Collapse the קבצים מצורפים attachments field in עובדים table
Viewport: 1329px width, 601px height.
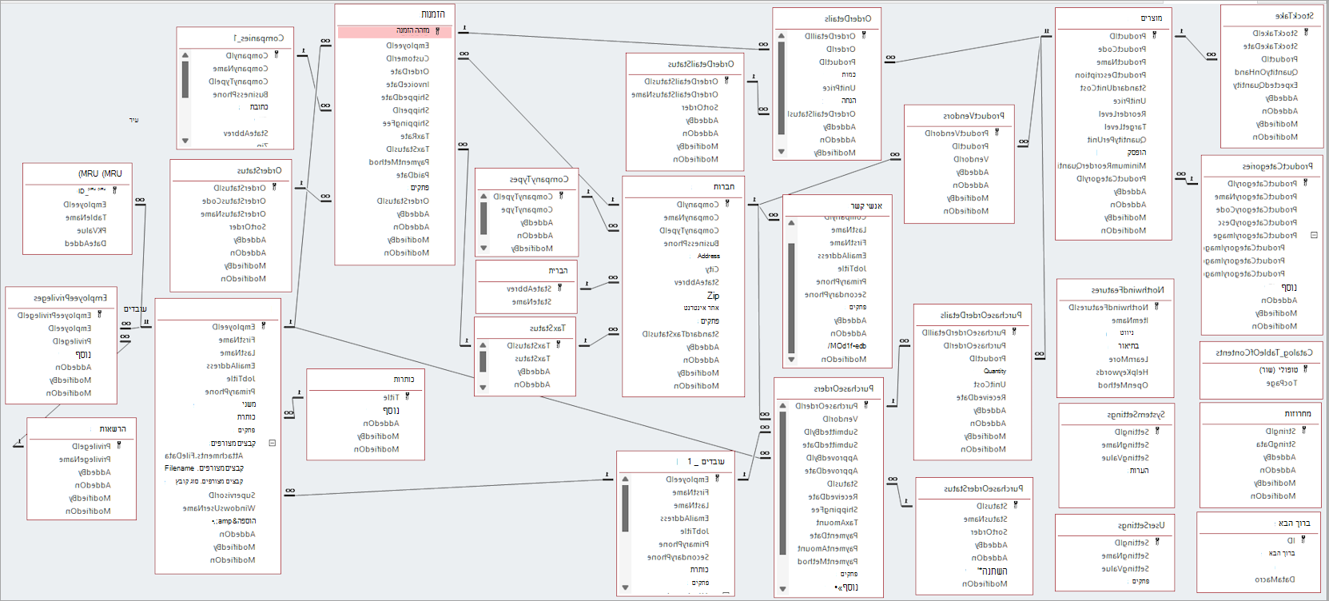click(272, 443)
